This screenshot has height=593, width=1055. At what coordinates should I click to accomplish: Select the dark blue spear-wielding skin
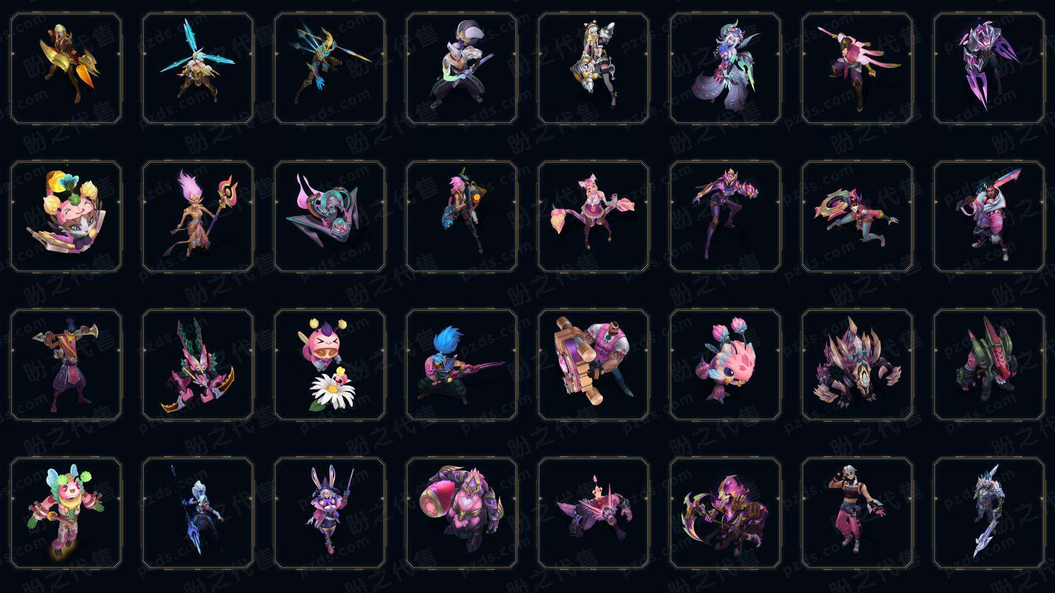(x=198, y=513)
